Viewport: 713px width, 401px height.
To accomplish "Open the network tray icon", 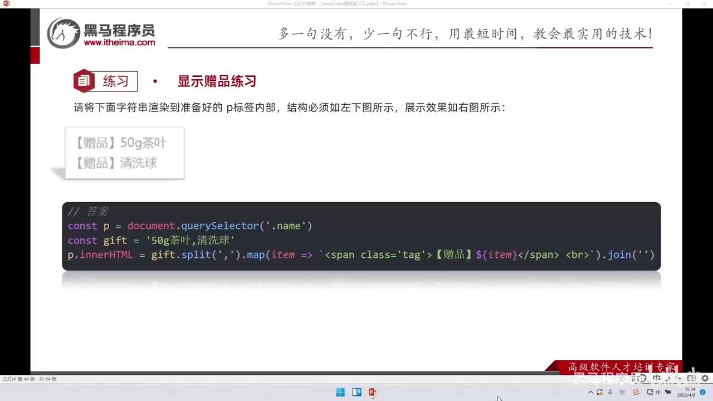I will (649, 392).
